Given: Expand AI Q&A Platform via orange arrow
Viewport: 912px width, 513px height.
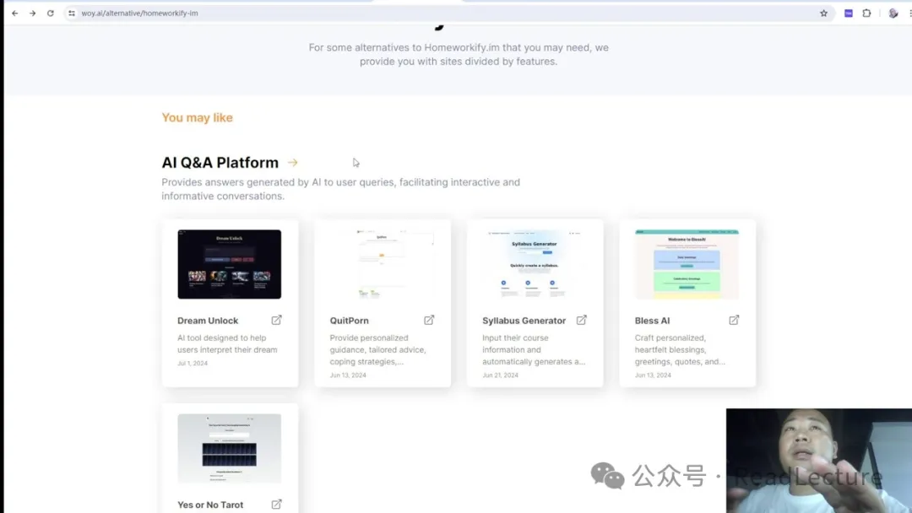Looking at the screenshot, I should coord(293,163).
